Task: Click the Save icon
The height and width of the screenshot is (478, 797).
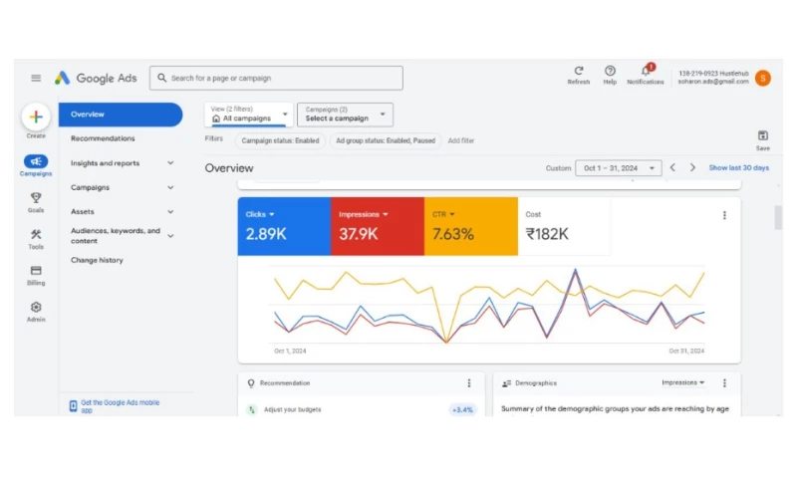Action: click(763, 135)
